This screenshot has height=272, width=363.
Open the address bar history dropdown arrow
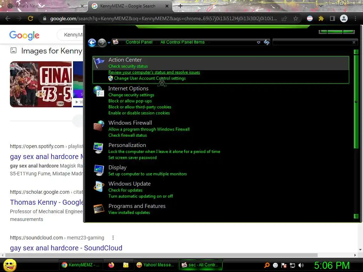pyautogui.click(x=258, y=42)
